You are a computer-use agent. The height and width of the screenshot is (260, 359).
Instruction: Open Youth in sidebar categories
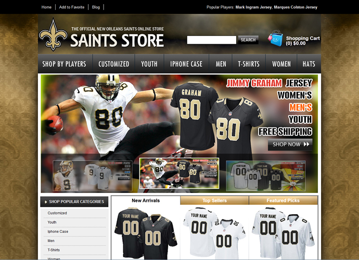(x=52, y=222)
